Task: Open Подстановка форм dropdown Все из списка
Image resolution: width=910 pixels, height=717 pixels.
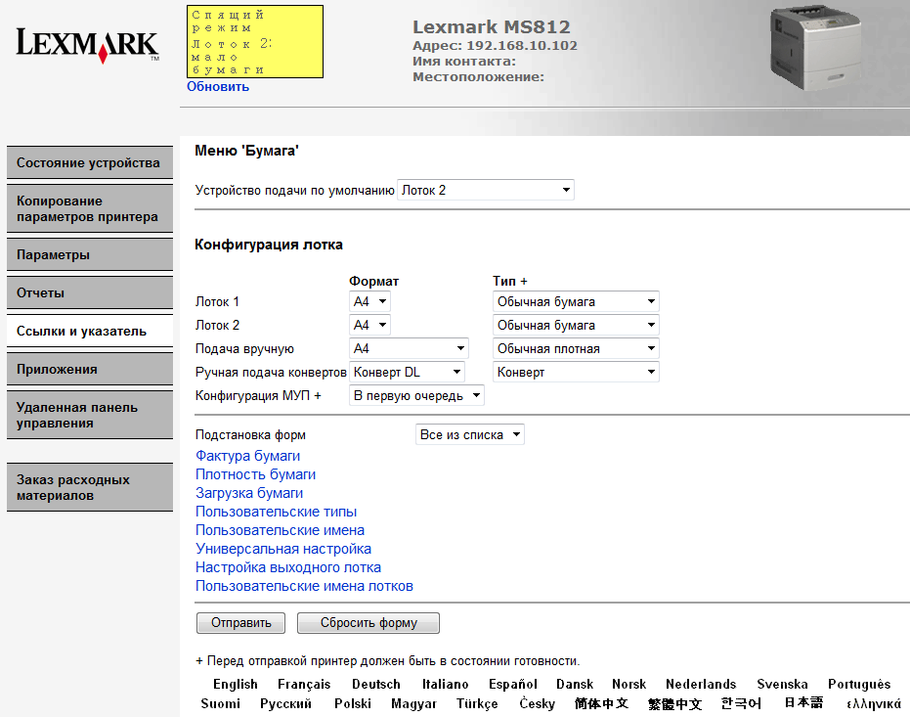Action: pyautogui.click(x=469, y=434)
